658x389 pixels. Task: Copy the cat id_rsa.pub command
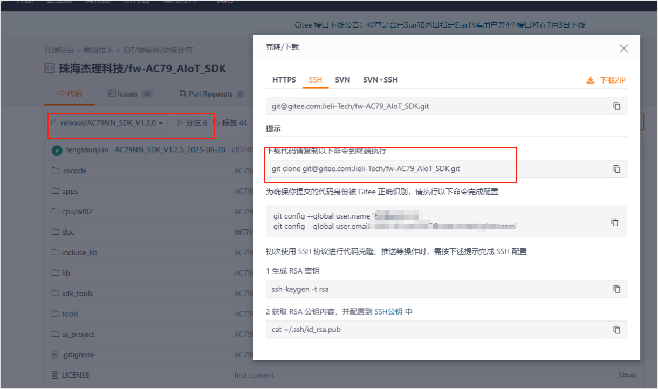coord(616,330)
